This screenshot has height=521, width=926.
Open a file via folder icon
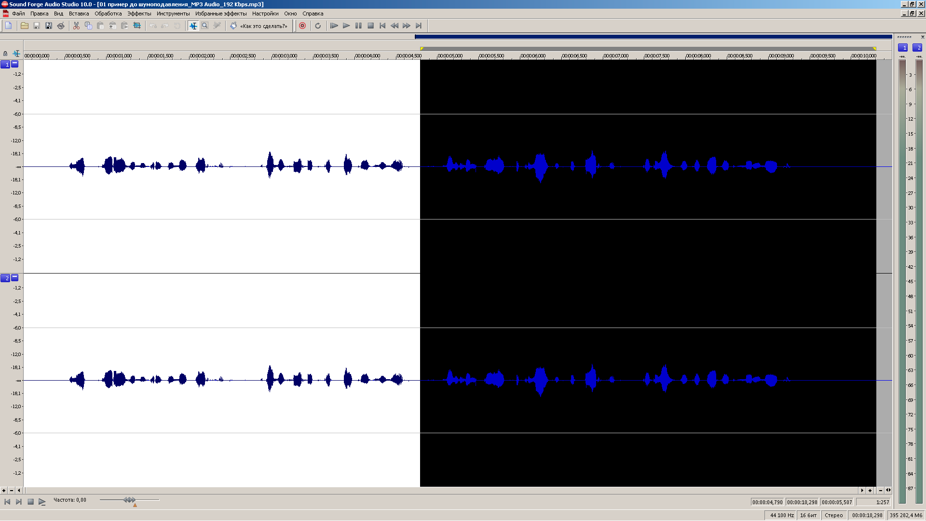[x=24, y=26]
